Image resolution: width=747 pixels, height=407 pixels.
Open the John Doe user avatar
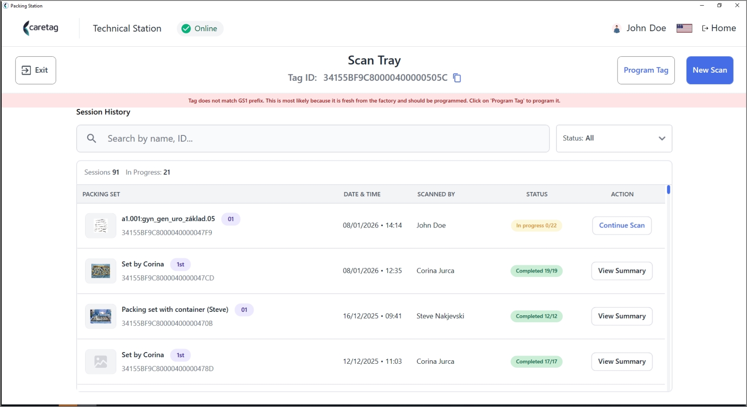tap(617, 29)
